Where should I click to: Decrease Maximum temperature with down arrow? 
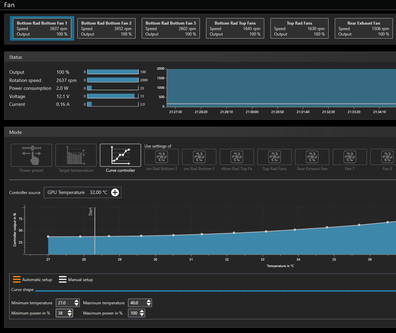(148, 305)
